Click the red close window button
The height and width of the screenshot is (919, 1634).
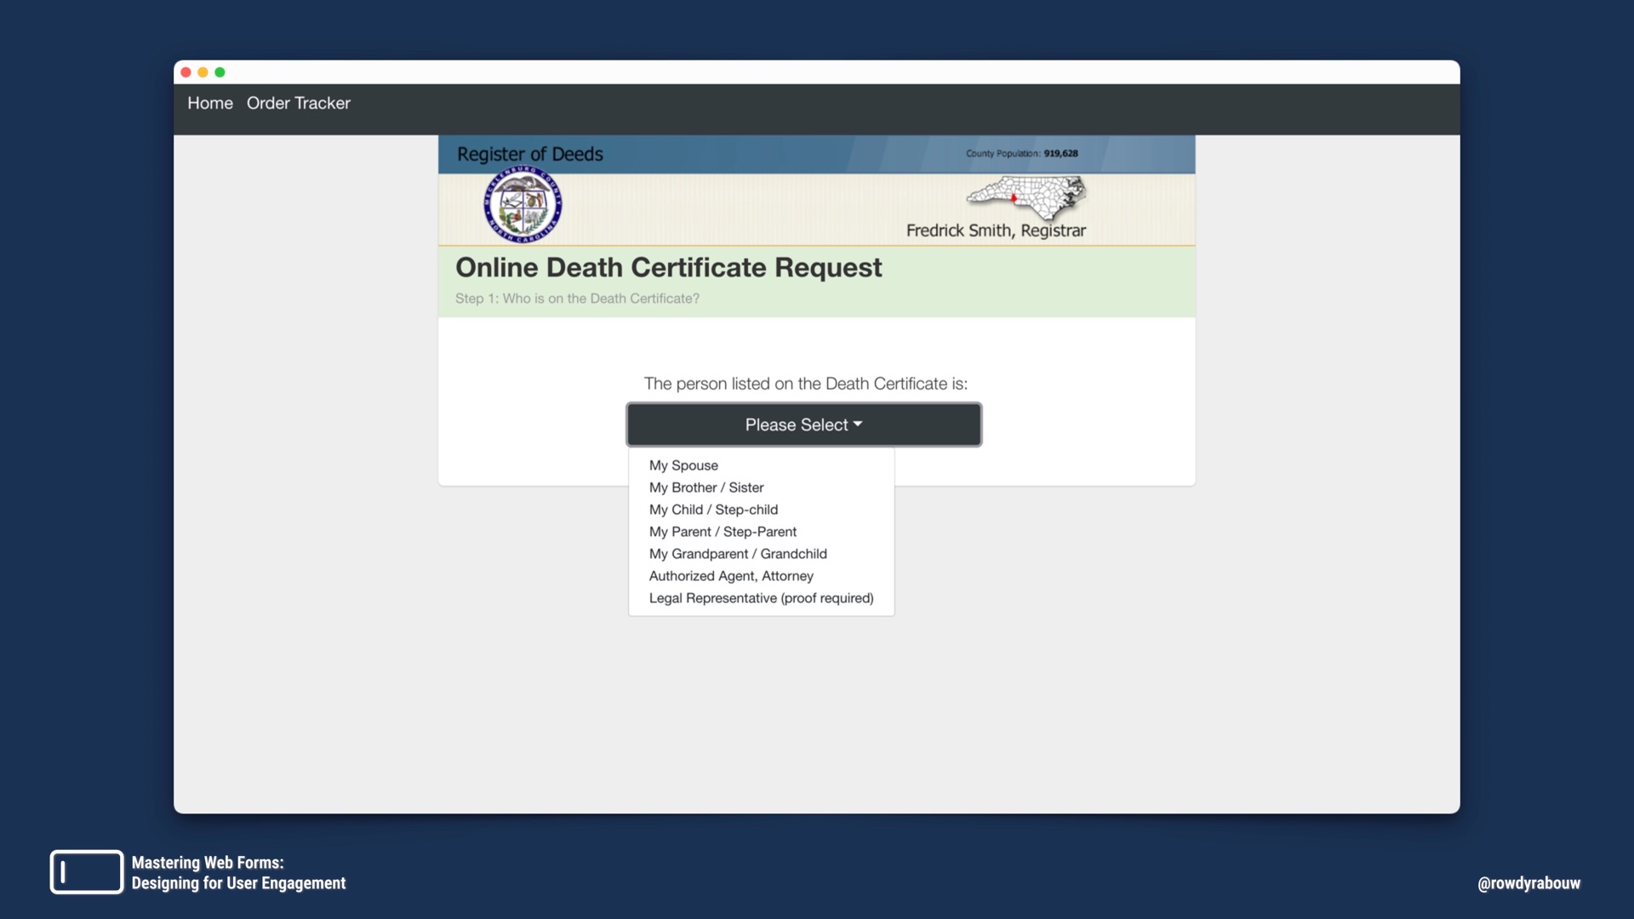coord(186,72)
